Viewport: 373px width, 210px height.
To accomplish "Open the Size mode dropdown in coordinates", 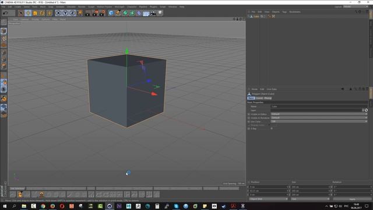I will point(310,199).
